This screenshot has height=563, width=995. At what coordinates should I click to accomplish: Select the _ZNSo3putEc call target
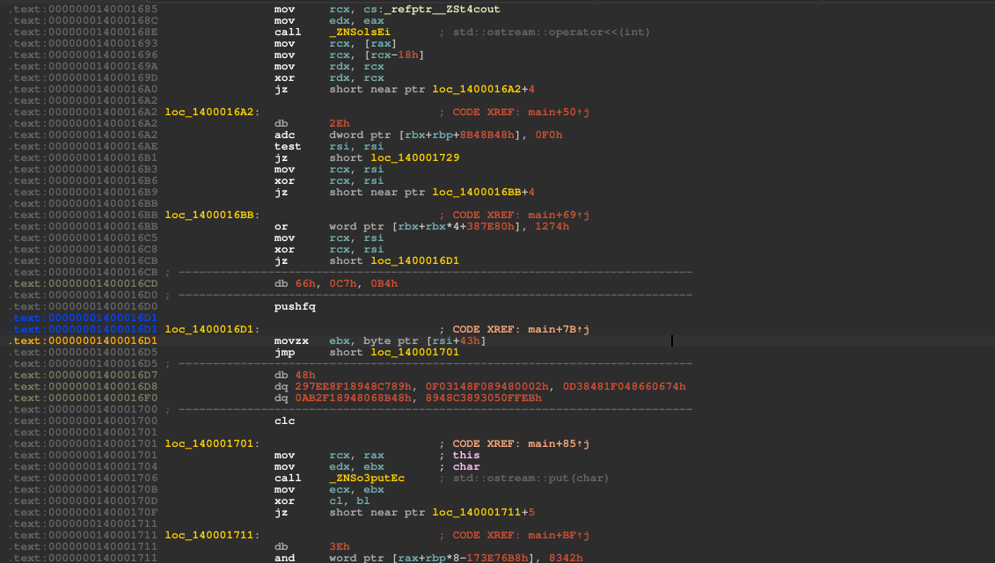(367, 478)
